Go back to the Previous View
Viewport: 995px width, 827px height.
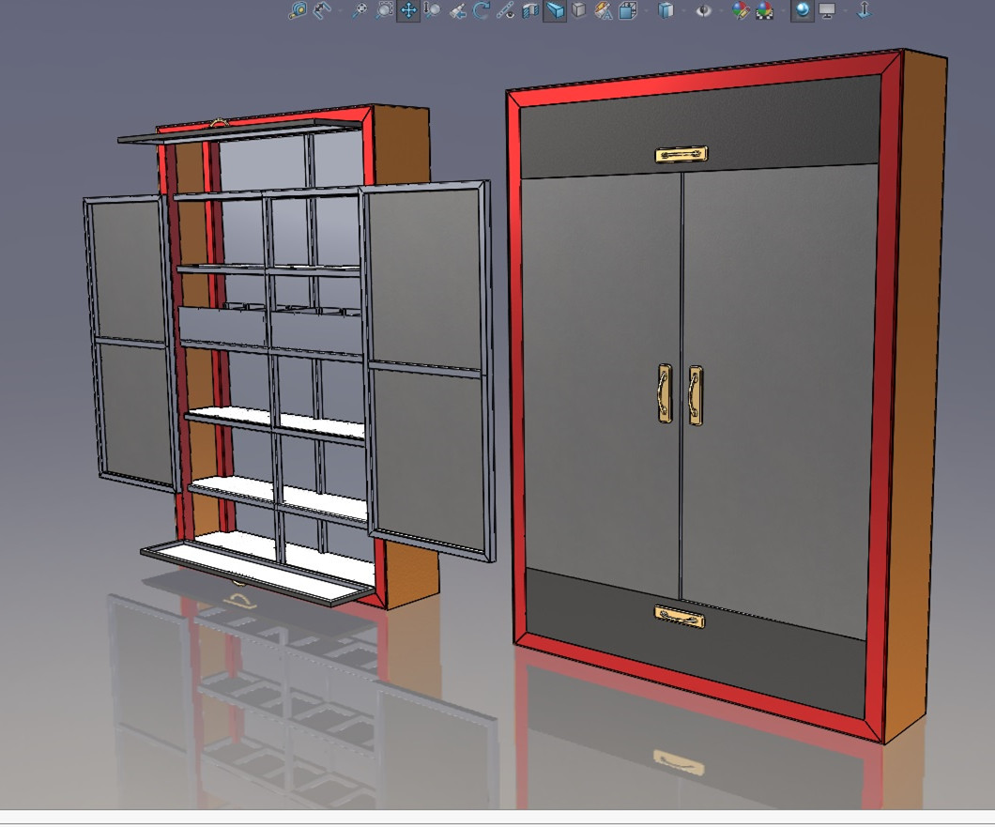click(457, 10)
